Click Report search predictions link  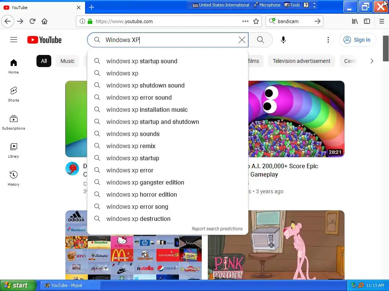point(217,228)
